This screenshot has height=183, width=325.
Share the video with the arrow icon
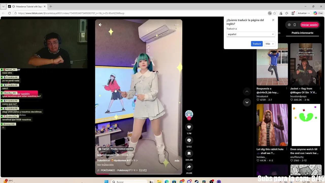tap(189, 167)
